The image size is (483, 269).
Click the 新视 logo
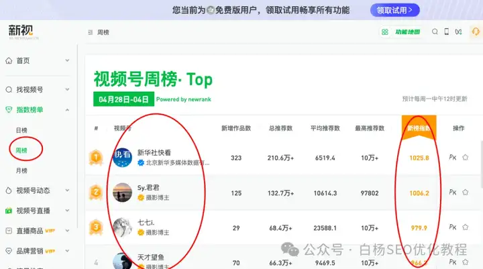click(21, 32)
